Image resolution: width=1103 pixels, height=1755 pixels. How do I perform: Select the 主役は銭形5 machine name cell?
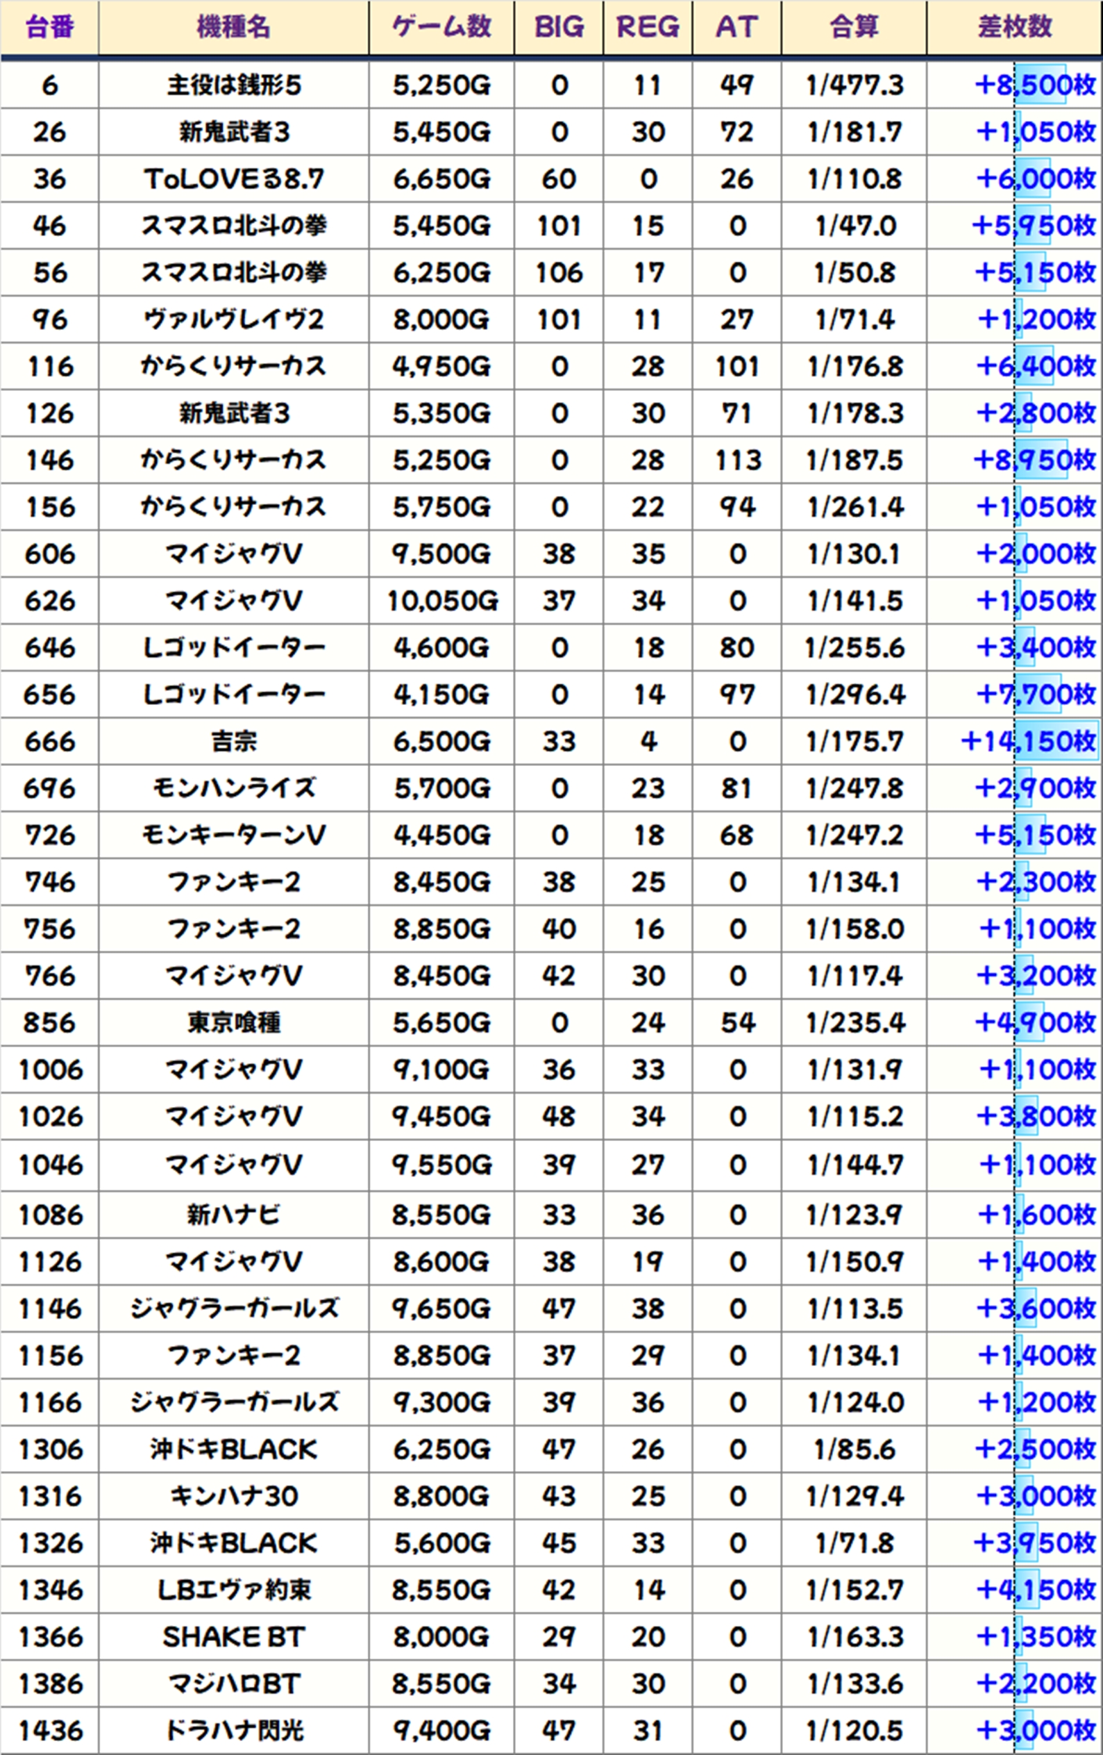click(233, 85)
